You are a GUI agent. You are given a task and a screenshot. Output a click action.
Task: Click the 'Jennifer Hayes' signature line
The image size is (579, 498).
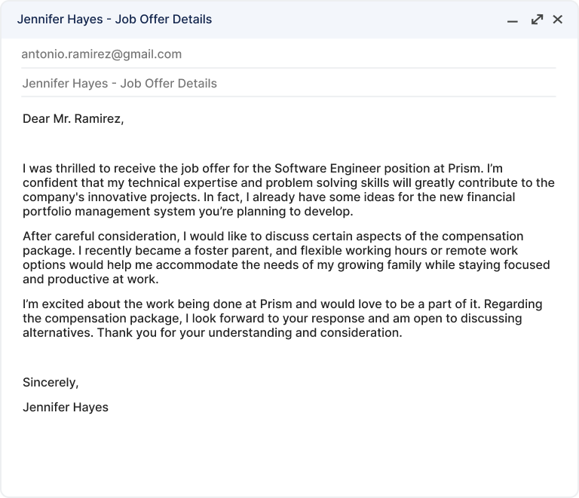coord(66,408)
